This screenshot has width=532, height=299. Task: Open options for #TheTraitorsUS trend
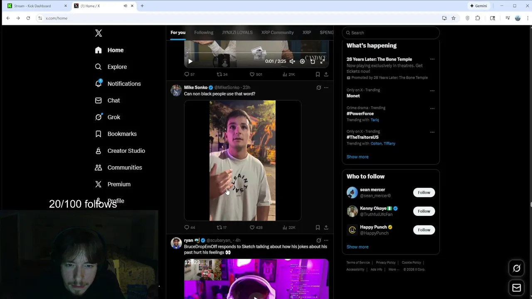pyautogui.click(x=432, y=132)
